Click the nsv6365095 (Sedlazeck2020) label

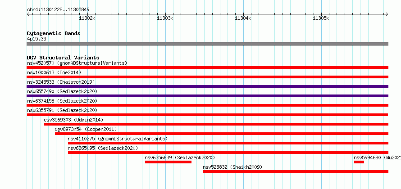coord(103,148)
